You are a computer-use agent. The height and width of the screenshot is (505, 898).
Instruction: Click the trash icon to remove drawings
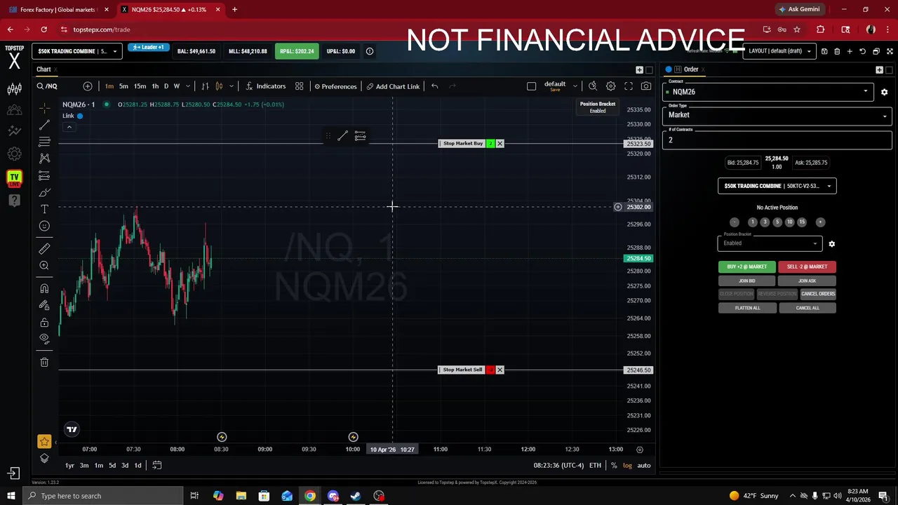tap(44, 362)
